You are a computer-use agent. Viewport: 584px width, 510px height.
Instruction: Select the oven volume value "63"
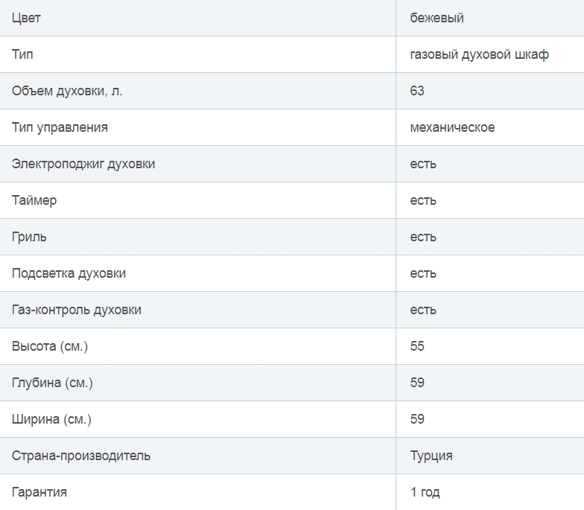pos(417,91)
